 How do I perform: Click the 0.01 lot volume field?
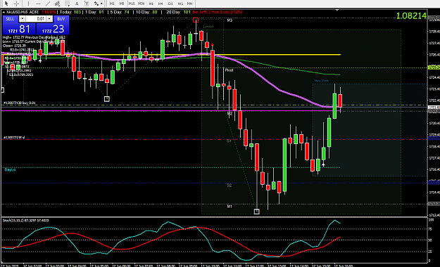[x=36, y=19]
